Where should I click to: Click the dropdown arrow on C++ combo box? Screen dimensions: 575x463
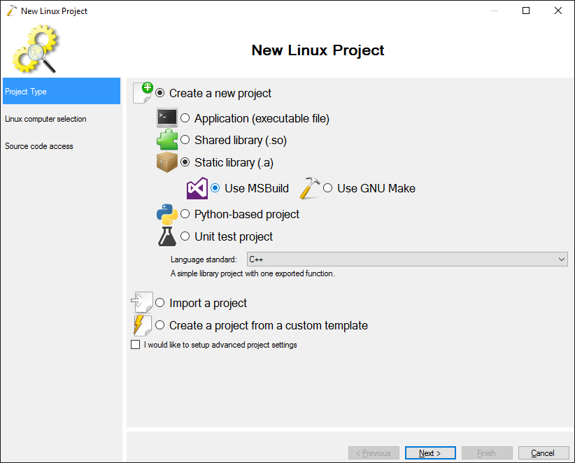click(x=562, y=259)
